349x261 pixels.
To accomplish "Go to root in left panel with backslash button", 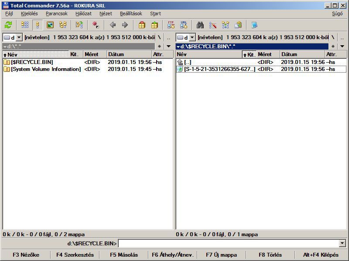I will (159, 37).
